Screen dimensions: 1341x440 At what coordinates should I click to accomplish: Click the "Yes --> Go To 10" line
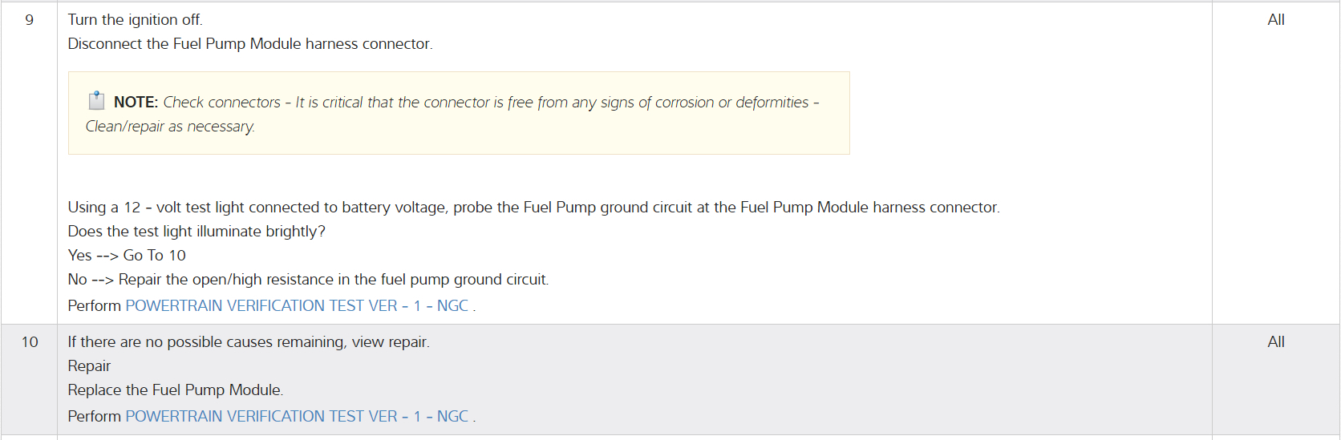pos(127,256)
